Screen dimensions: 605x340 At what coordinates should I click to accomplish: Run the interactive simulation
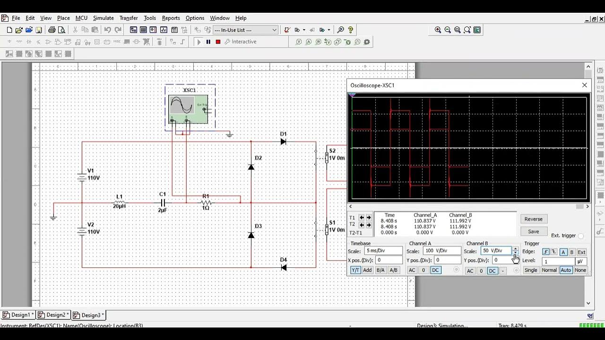[199, 42]
